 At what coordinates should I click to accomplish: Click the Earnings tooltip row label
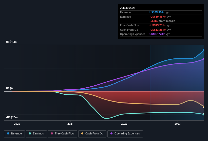(125, 17)
